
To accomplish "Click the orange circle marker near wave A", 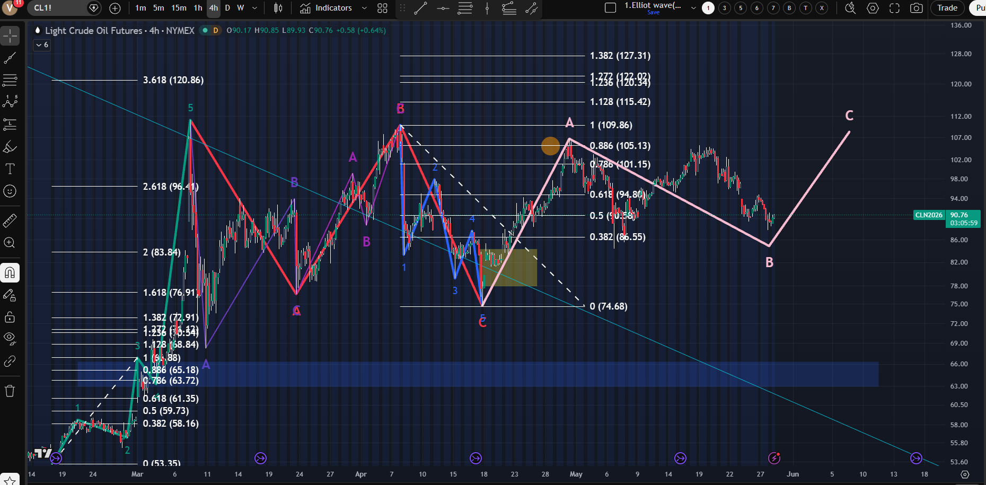I will 550,146.
